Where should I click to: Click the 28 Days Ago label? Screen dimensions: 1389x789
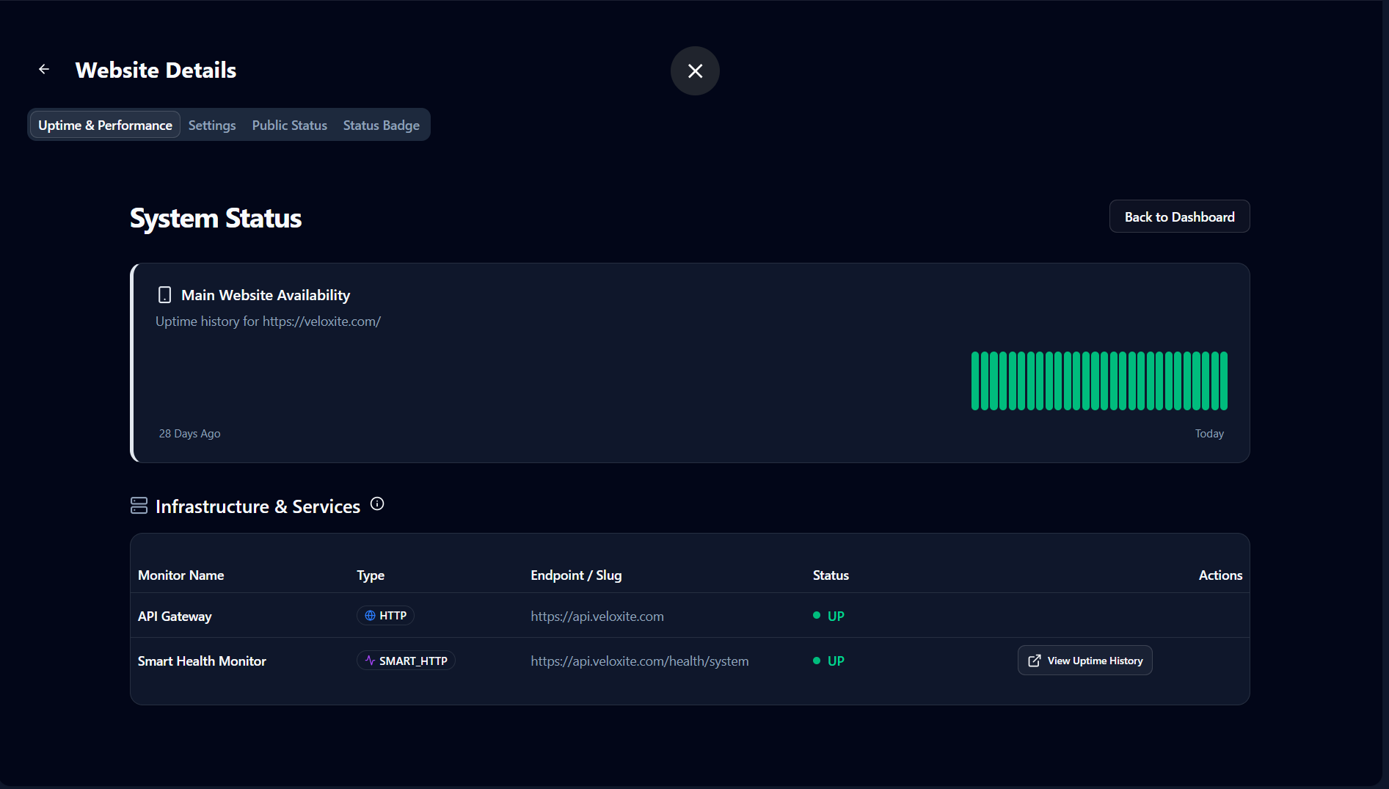pyautogui.click(x=189, y=434)
